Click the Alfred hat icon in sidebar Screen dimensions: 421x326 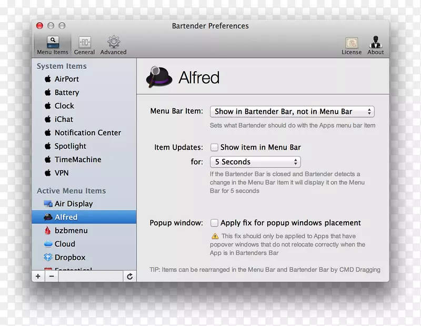pyautogui.click(x=48, y=217)
